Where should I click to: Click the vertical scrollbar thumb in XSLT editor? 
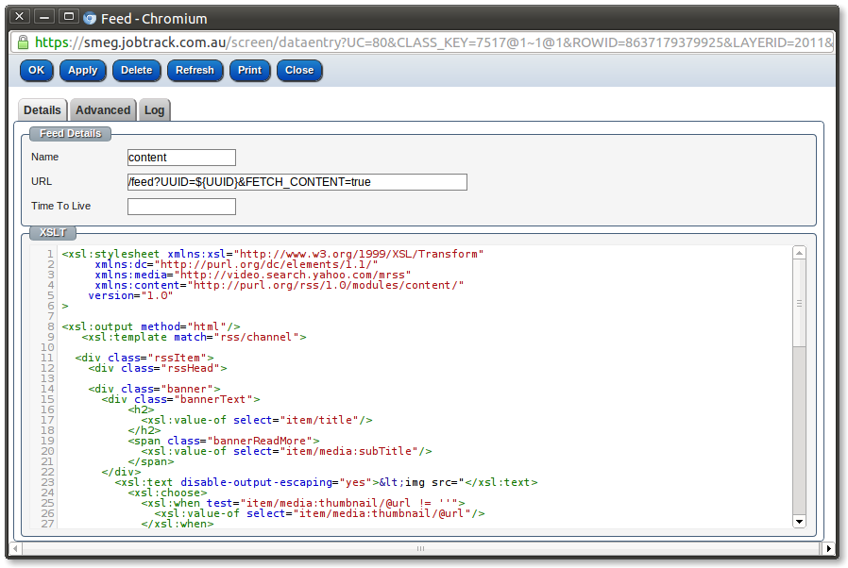(x=799, y=304)
